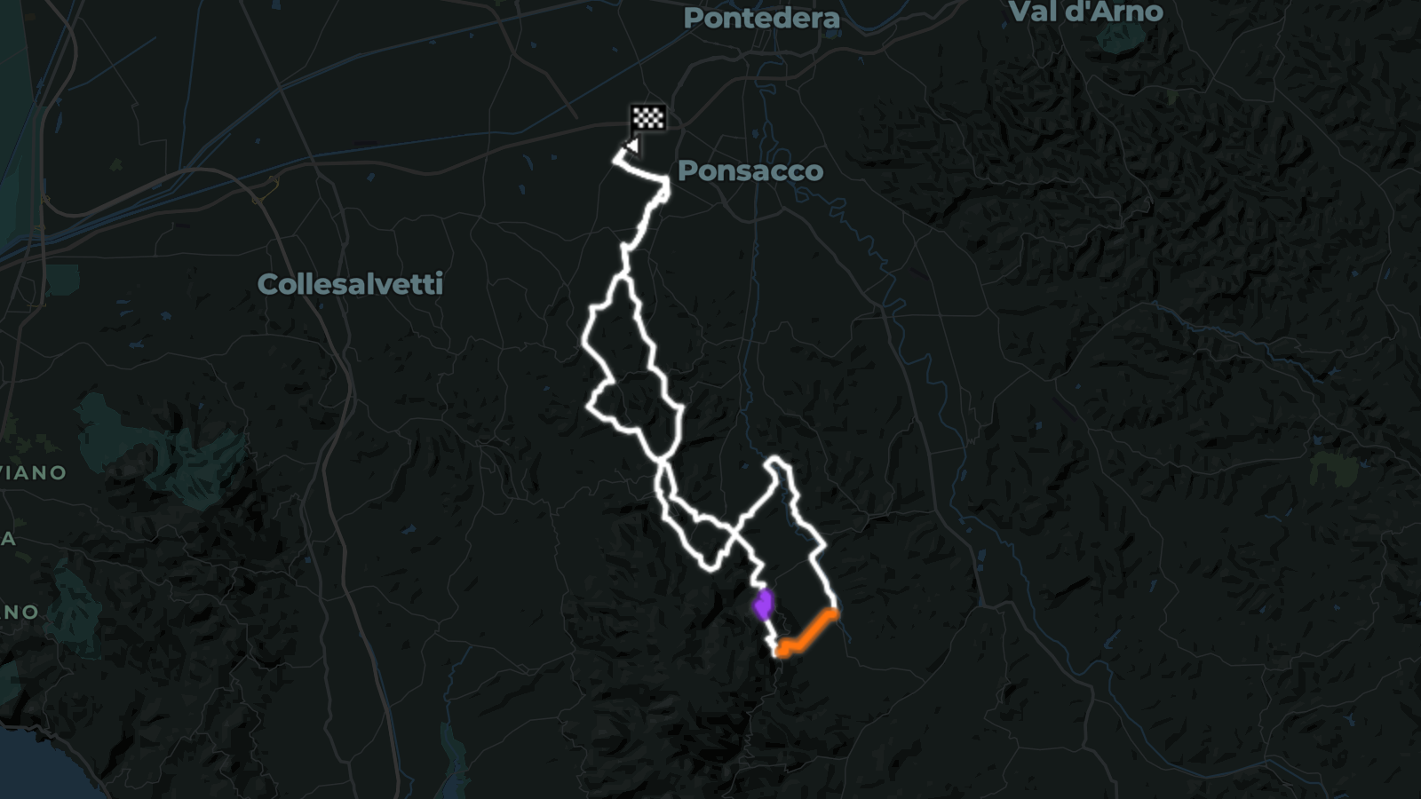Click the checkered finish flag icon
Image resolution: width=1421 pixels, height=799 pixels.
[648, 117]
